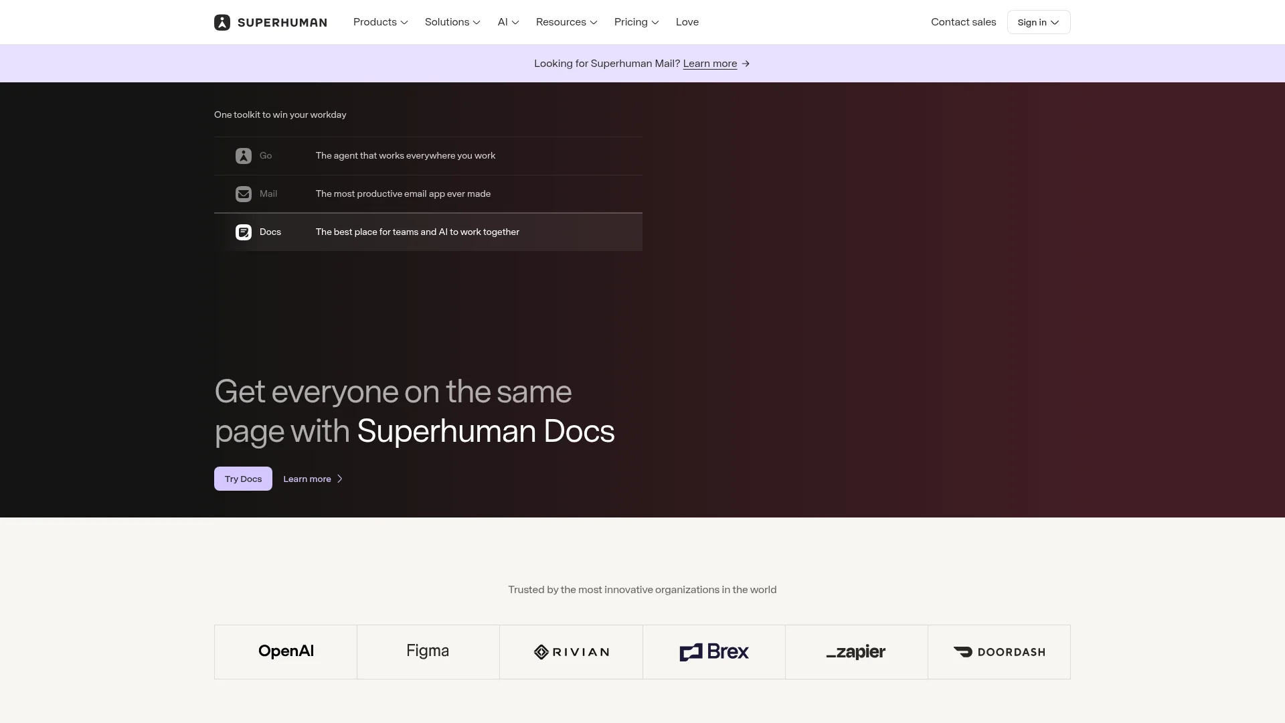Click hero Learn more link
The width and height of the screenshot is (1285, 723).
click(307, 479)
